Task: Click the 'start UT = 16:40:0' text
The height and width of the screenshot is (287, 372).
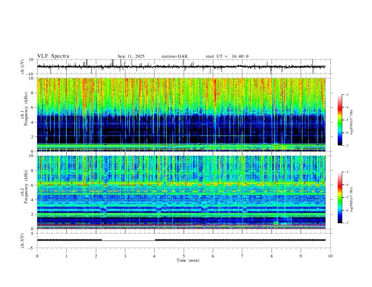Action: tap(227, 56)
